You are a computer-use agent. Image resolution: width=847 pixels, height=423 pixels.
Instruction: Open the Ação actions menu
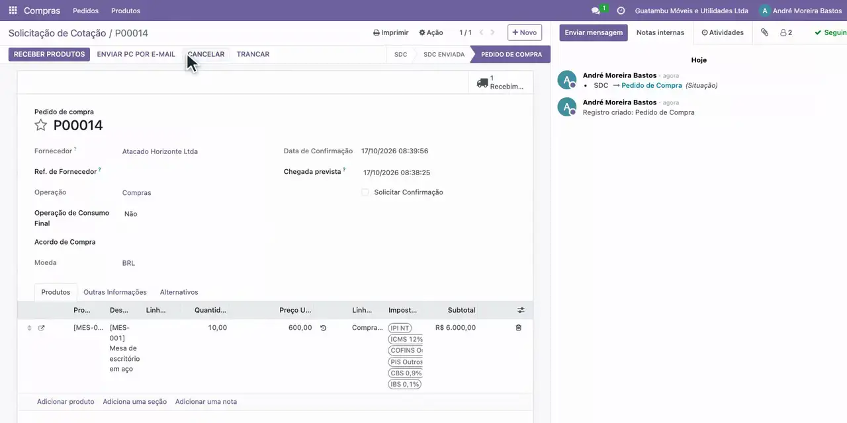click(x=431, y=32)
